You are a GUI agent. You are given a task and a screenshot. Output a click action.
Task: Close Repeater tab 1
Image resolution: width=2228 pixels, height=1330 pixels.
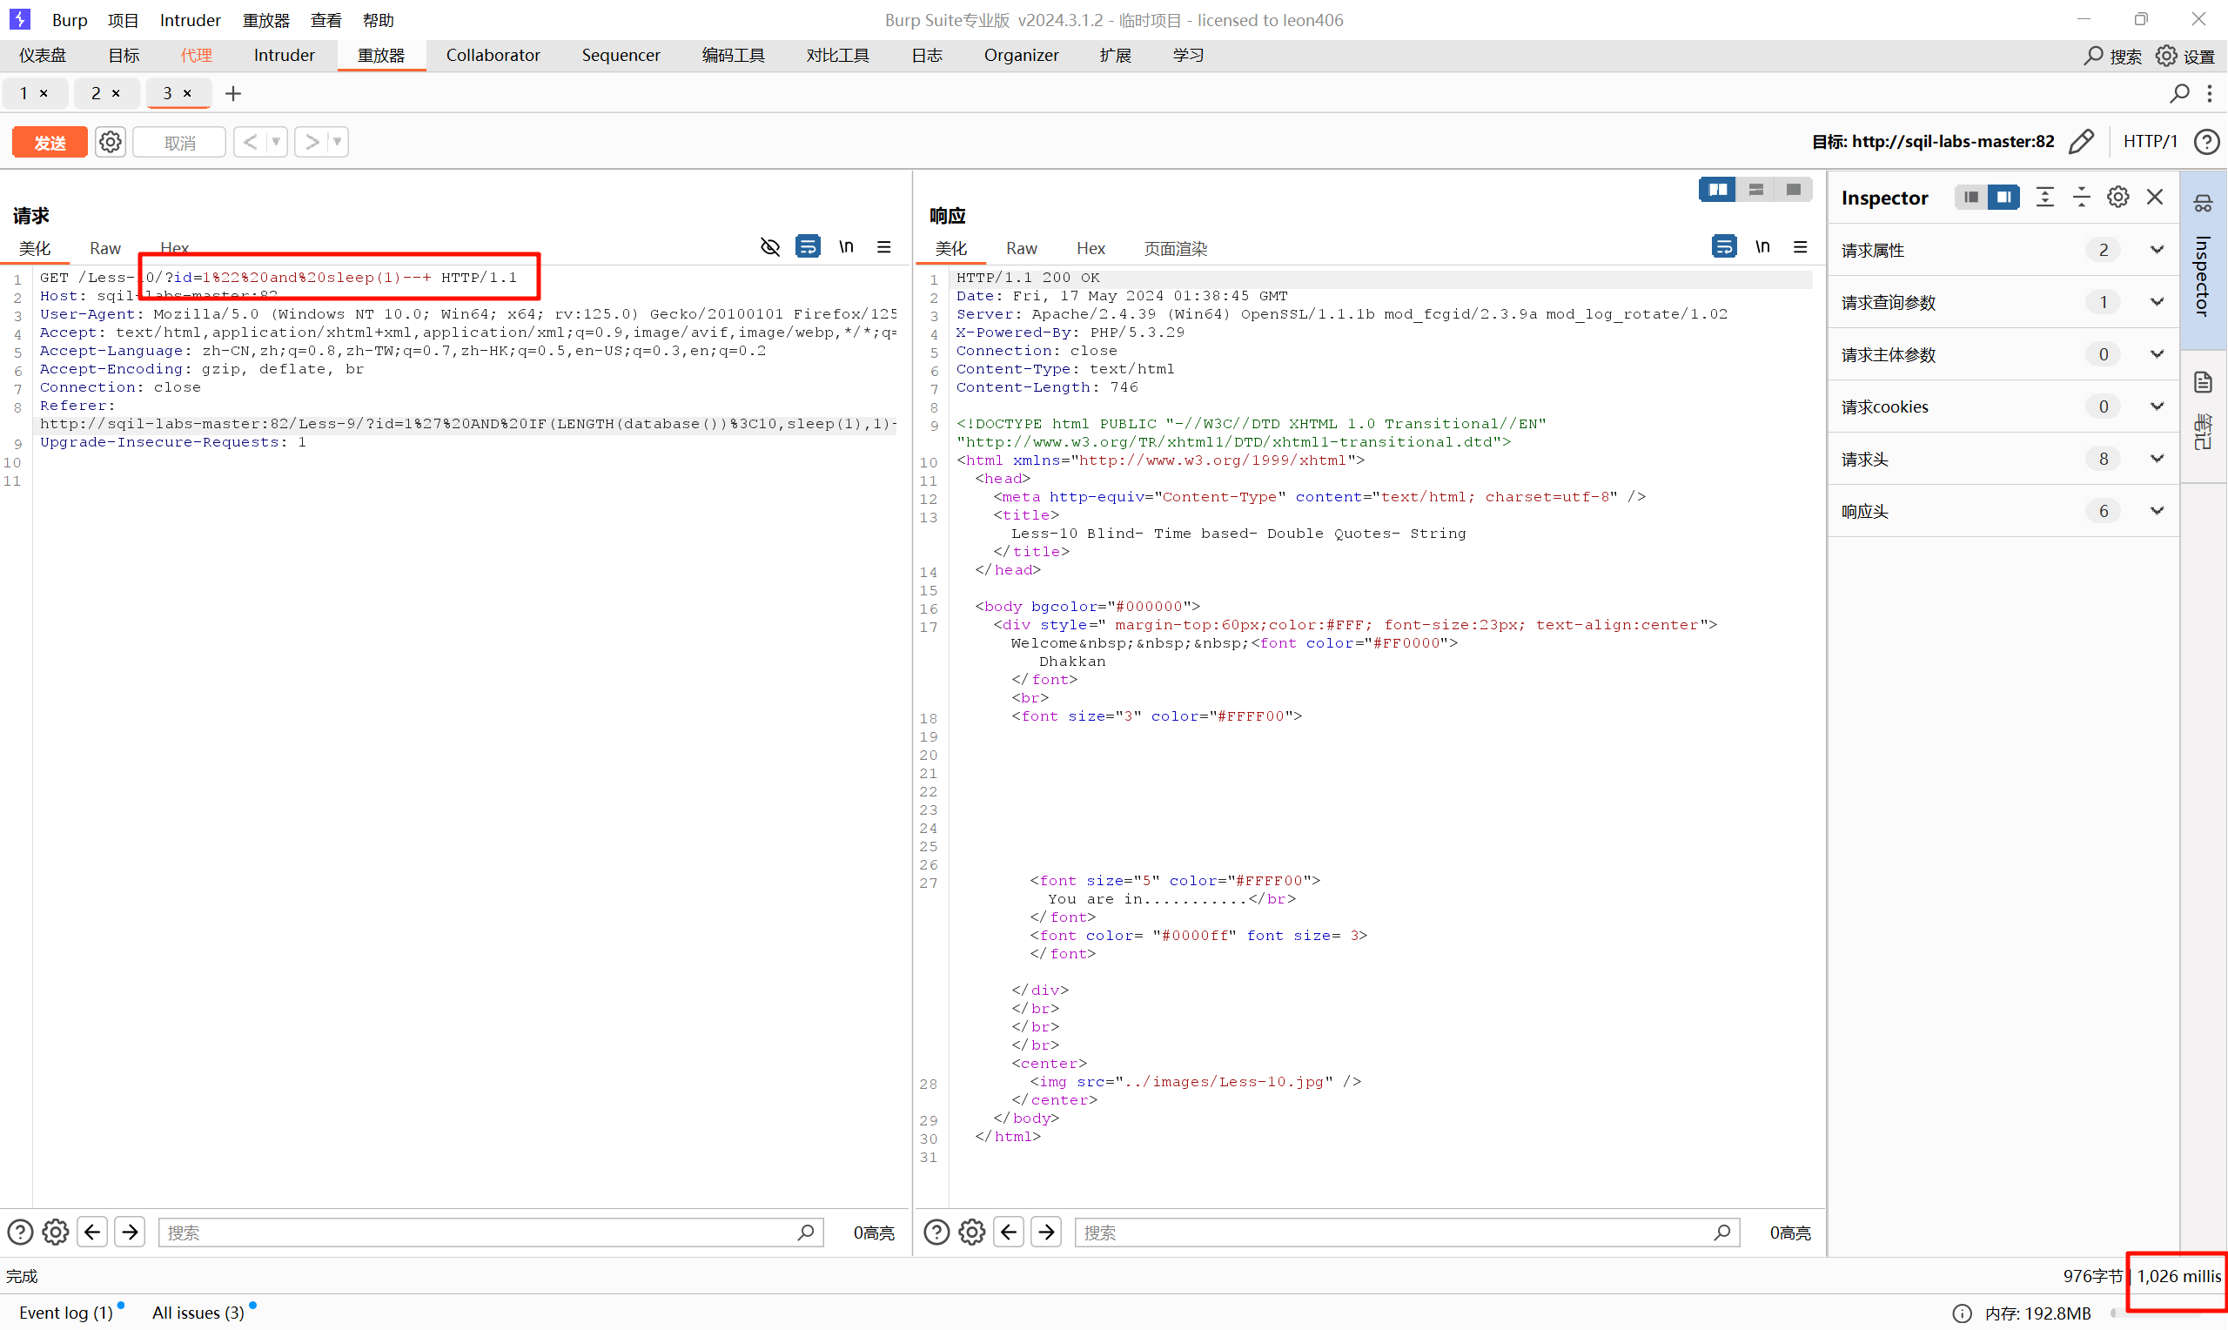(44, 93)
